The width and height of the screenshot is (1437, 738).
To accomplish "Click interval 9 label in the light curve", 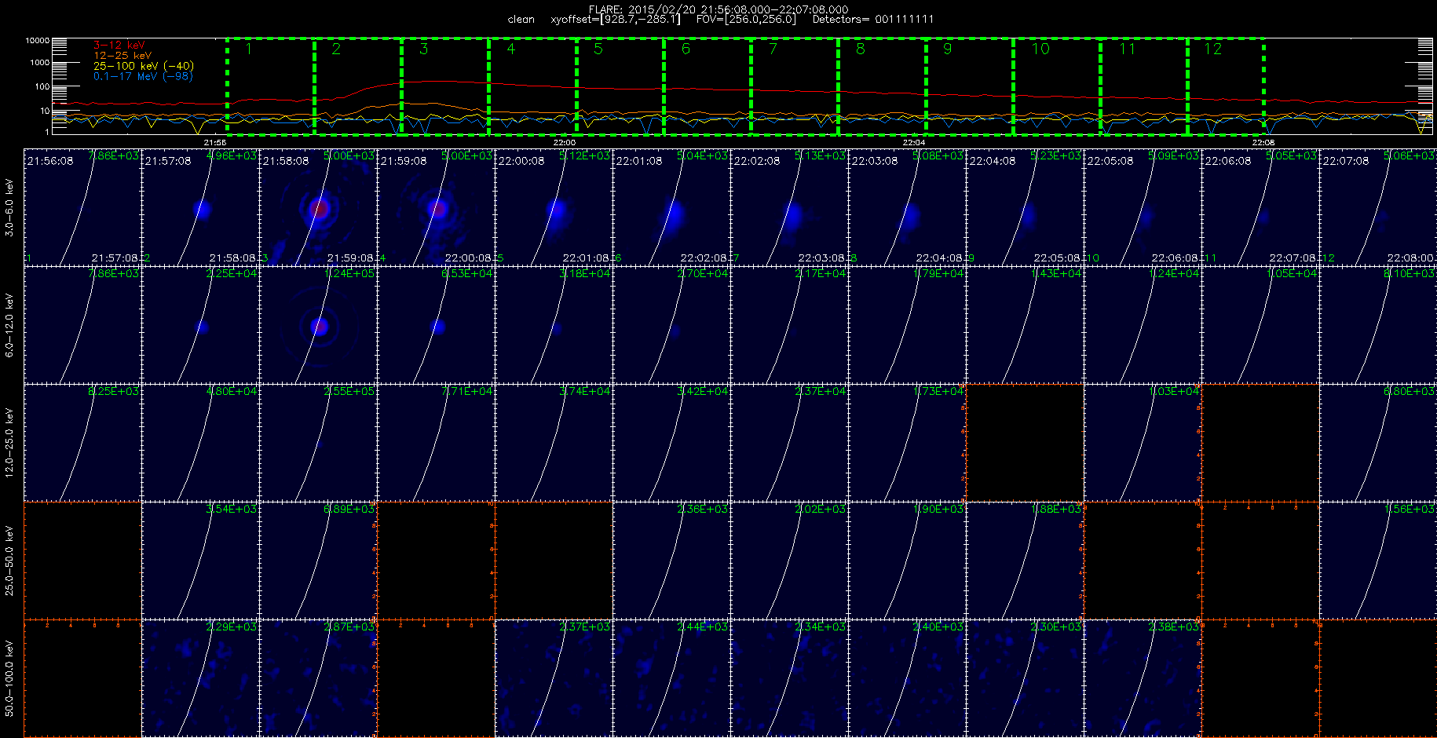I will click(x=948, y=49).
